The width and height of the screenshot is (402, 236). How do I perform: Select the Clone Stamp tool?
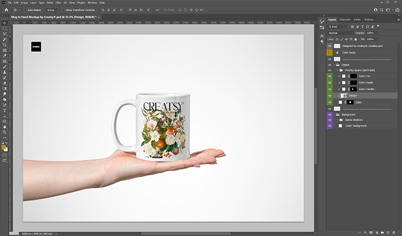[4, 72]
